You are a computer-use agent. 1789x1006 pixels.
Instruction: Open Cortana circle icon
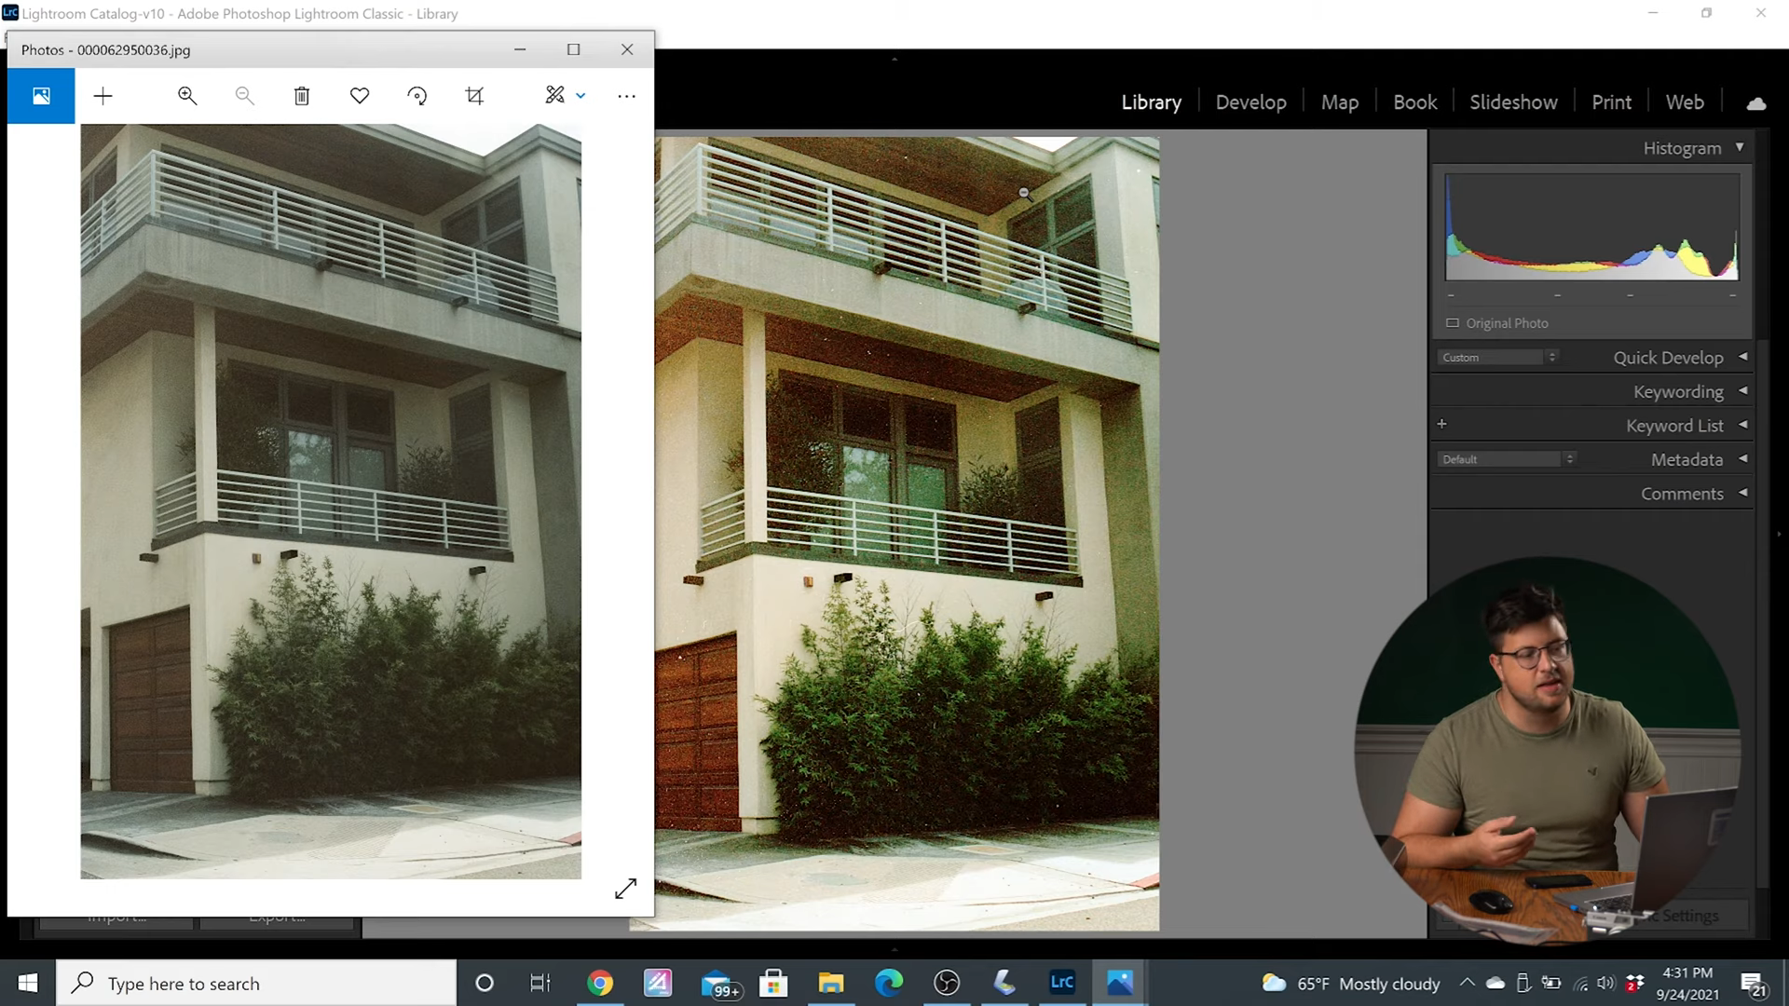coord(485,983)
